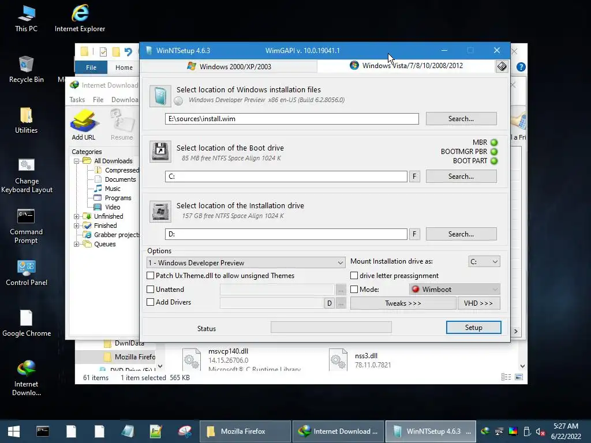Open Tweaks >>> options
The width and height of the screenshot is (591, 443).
pos(403,303)
